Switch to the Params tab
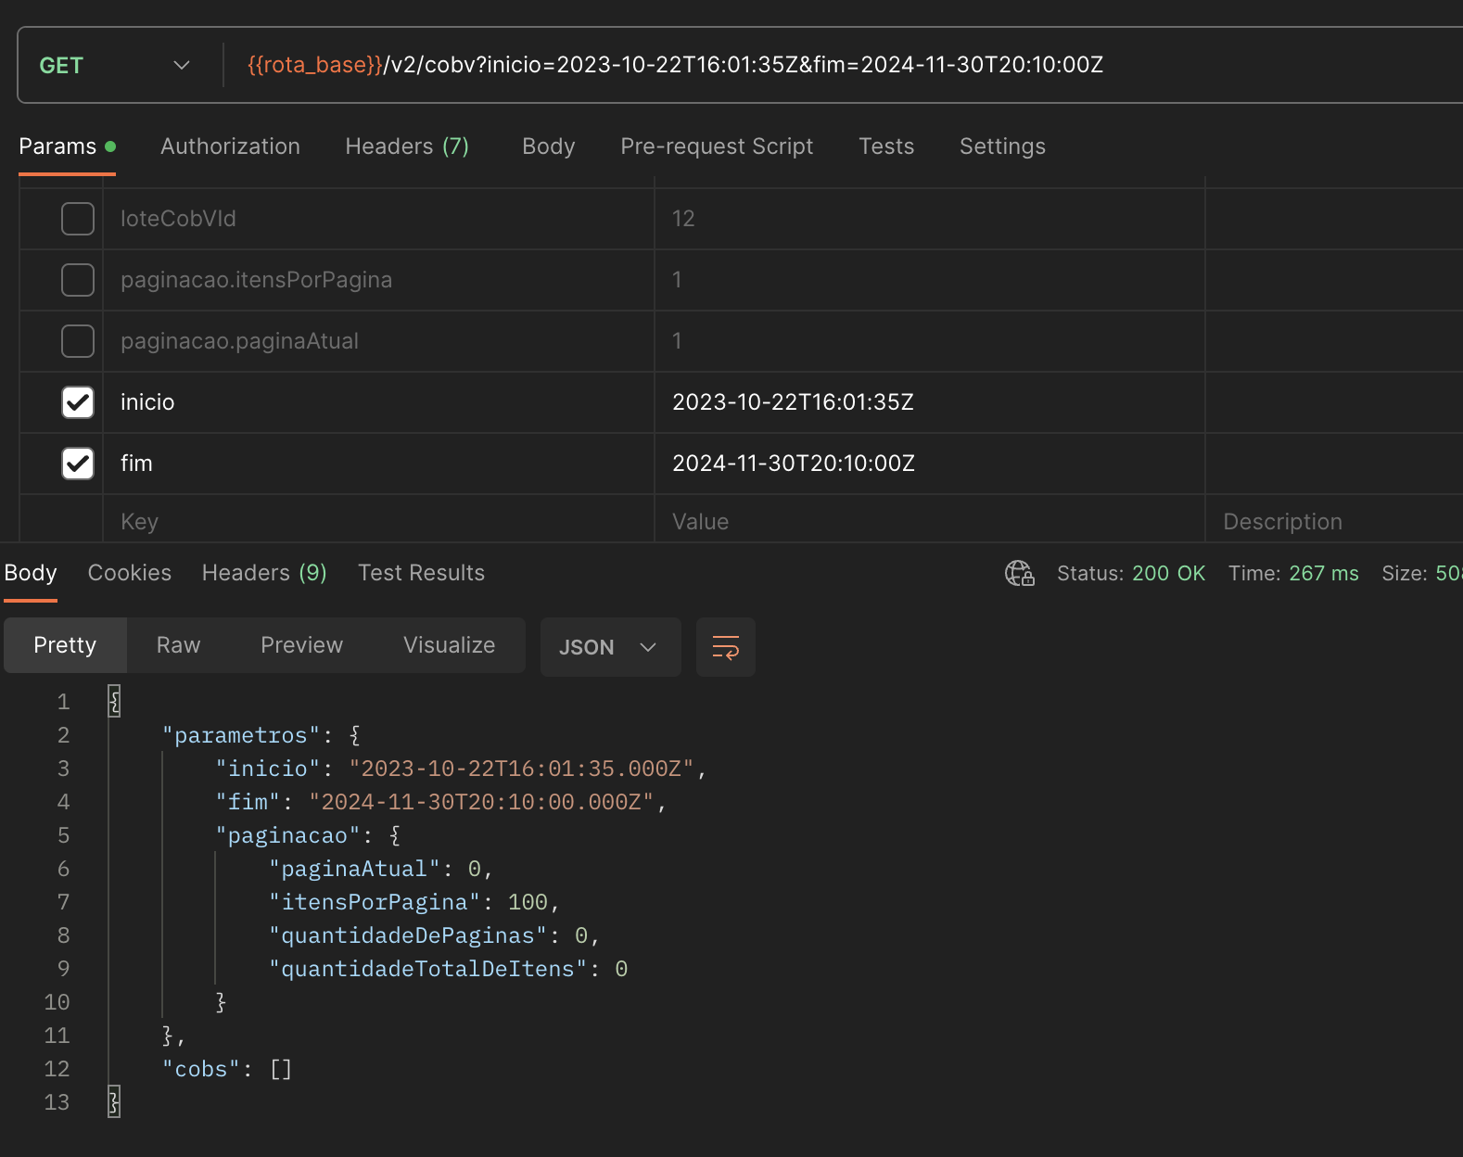The width and height of the screenshot is (1463, 1157). coord(67,146)
